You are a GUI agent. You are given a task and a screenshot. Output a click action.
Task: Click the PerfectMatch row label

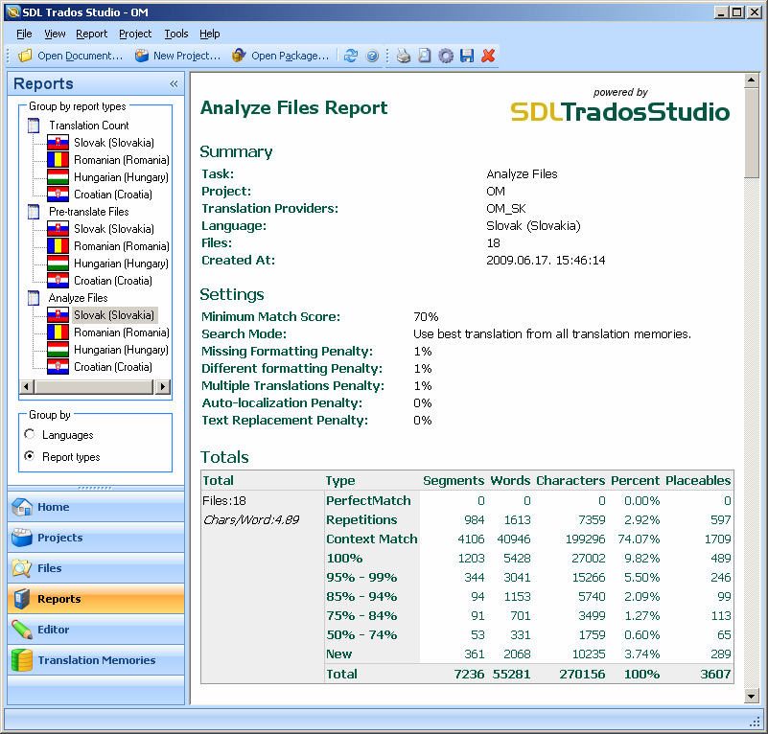click(x=368, y=500)
